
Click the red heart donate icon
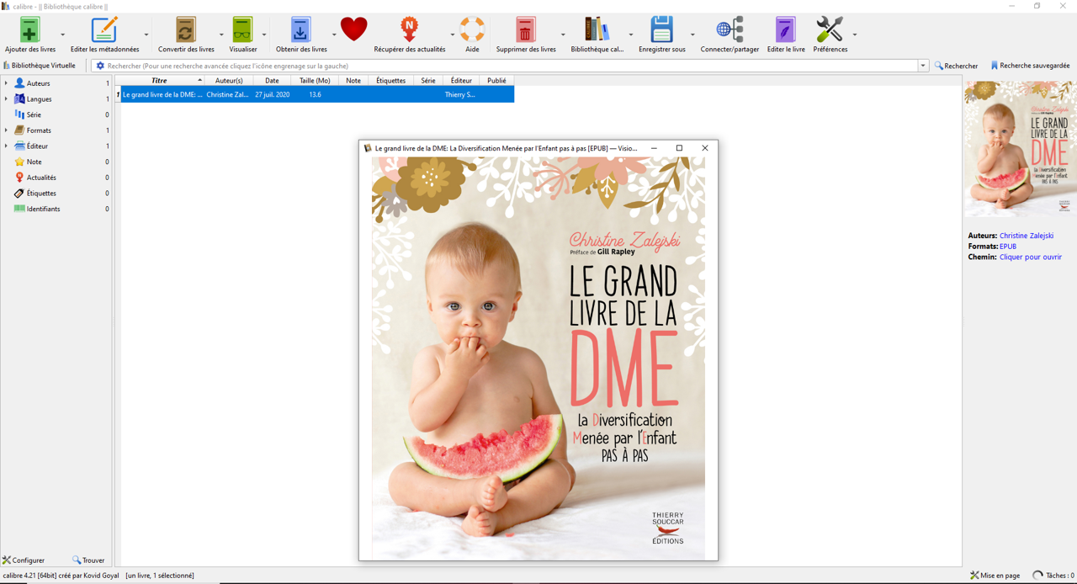354,29
